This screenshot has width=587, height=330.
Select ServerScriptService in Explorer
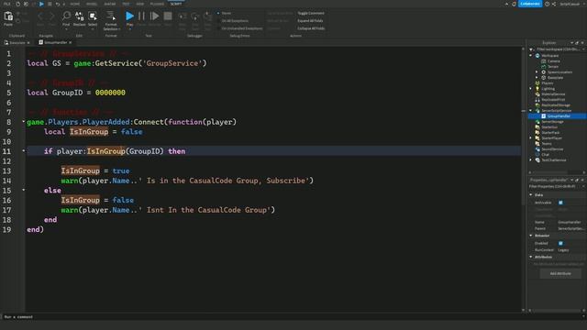pos(556,111)
